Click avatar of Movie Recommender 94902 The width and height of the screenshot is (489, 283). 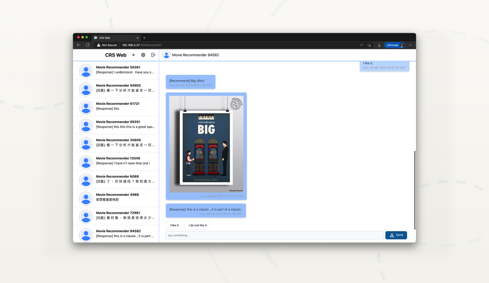[86, 89]
